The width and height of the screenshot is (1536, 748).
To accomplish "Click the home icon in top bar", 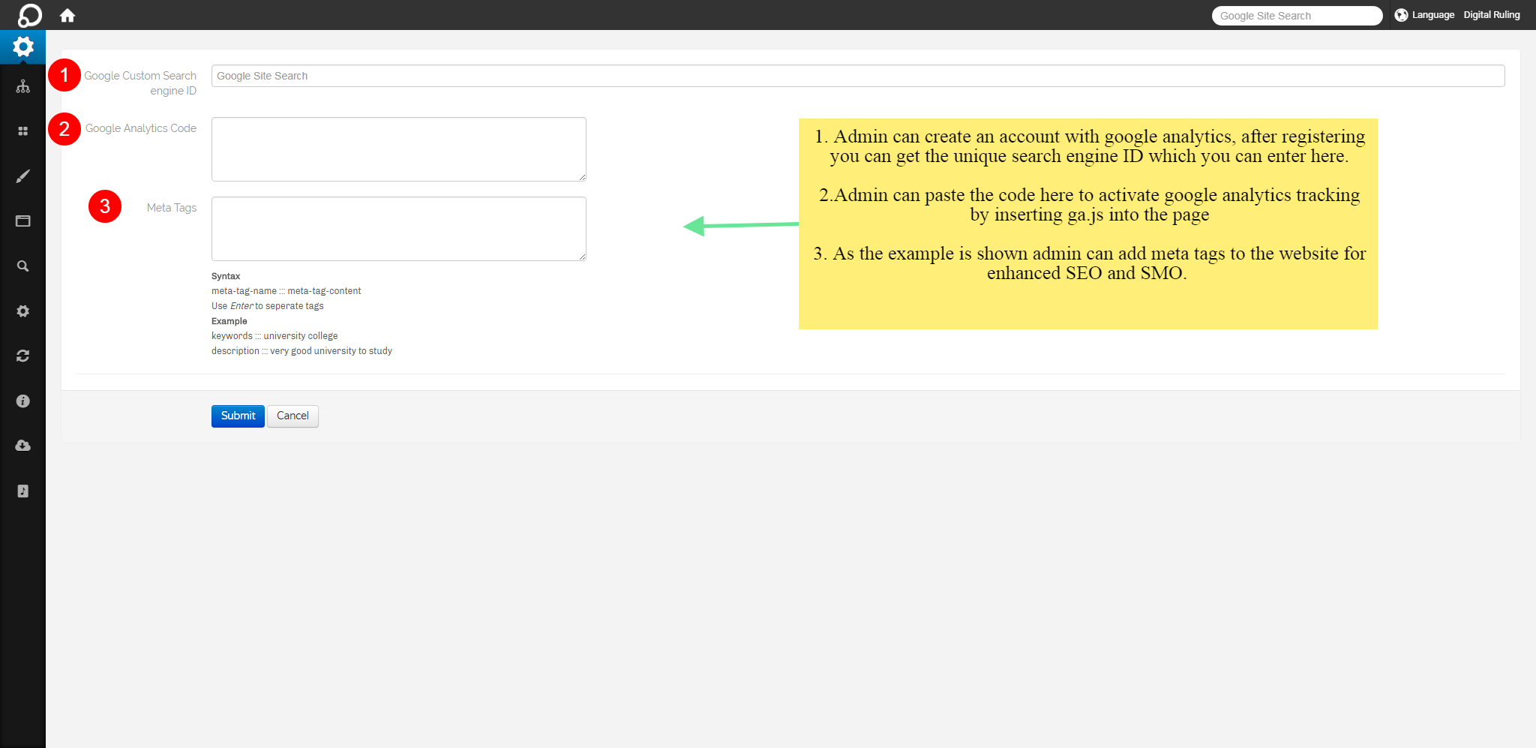I will coord(67,16).
